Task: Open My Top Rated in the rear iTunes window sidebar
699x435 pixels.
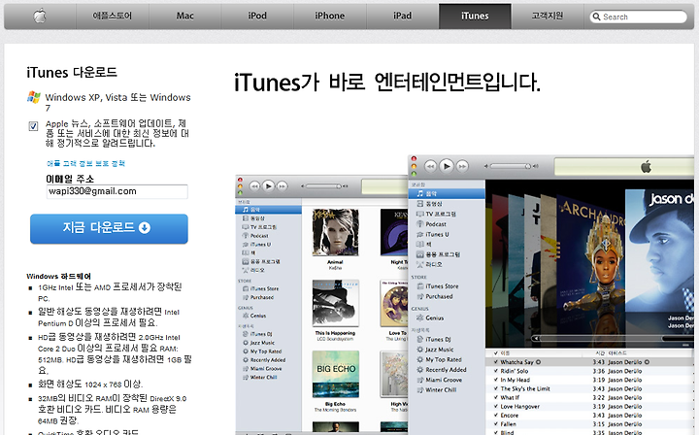Action: [268, 351]
